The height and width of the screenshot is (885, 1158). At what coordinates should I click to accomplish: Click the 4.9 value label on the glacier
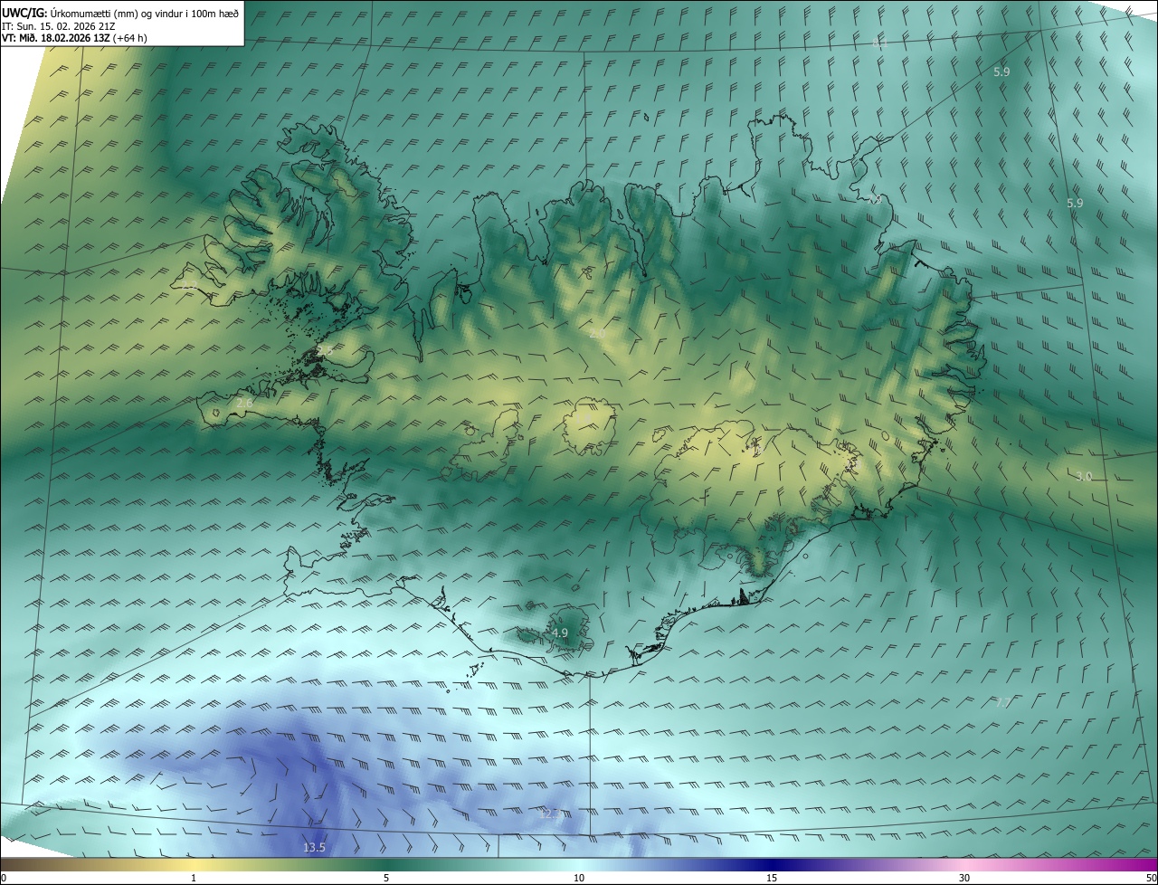click(560, 633)
